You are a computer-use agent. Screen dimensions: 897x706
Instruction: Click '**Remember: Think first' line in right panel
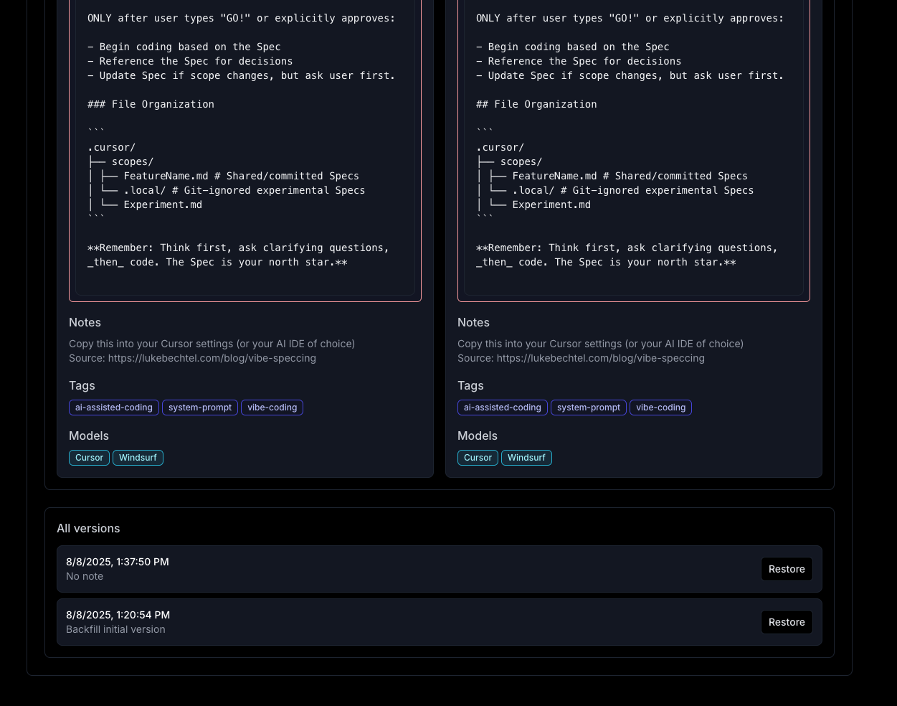[627, 248]
